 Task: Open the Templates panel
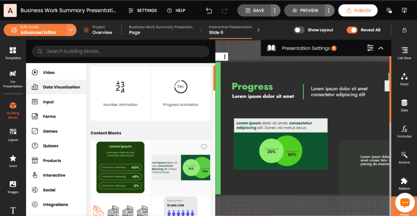[x=13, y=53]
